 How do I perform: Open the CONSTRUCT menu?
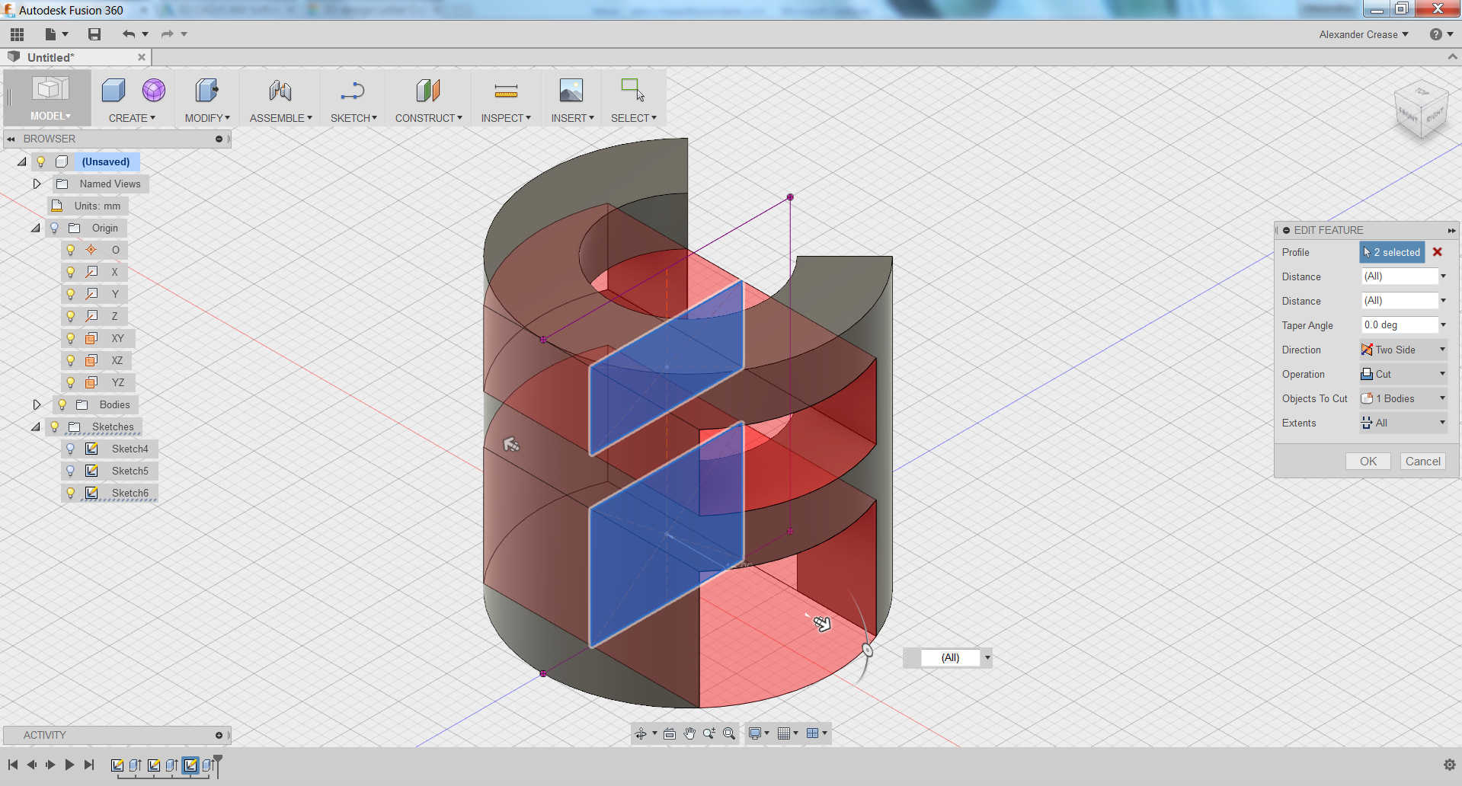click(x=429, y=118)
